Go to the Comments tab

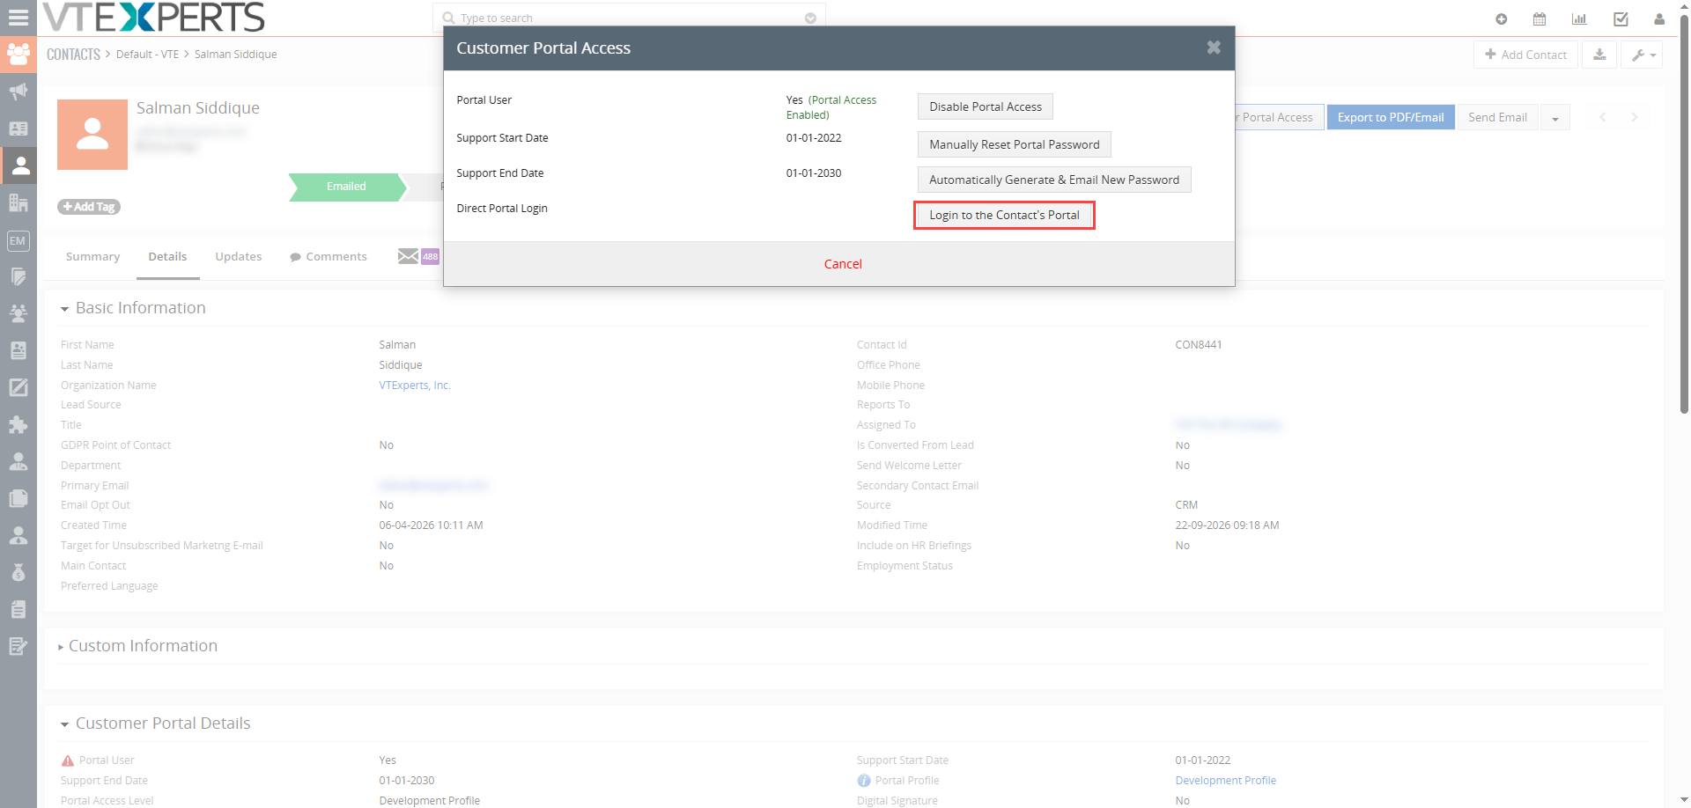click(x=329, y=256)
